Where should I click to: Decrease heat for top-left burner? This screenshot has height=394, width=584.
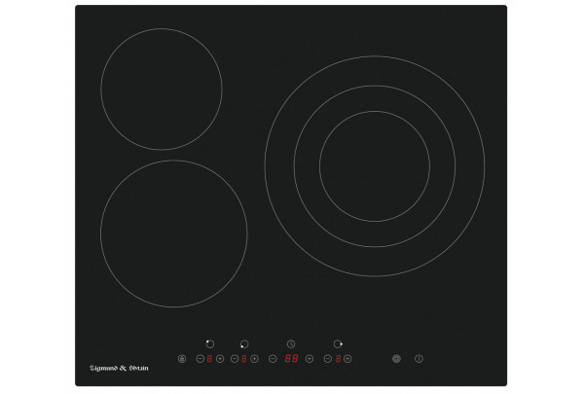[x=200, y=359]
